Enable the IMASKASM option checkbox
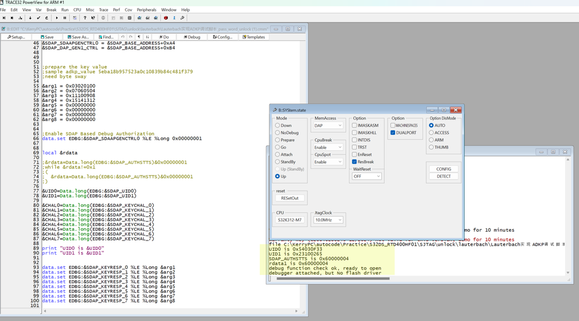The width and height of the screenshot is (579, 321). pos(354,126)
